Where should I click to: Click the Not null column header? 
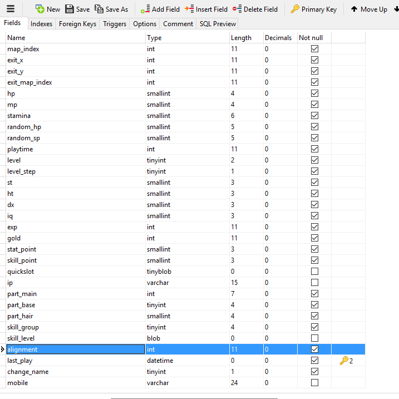point(314,38)
